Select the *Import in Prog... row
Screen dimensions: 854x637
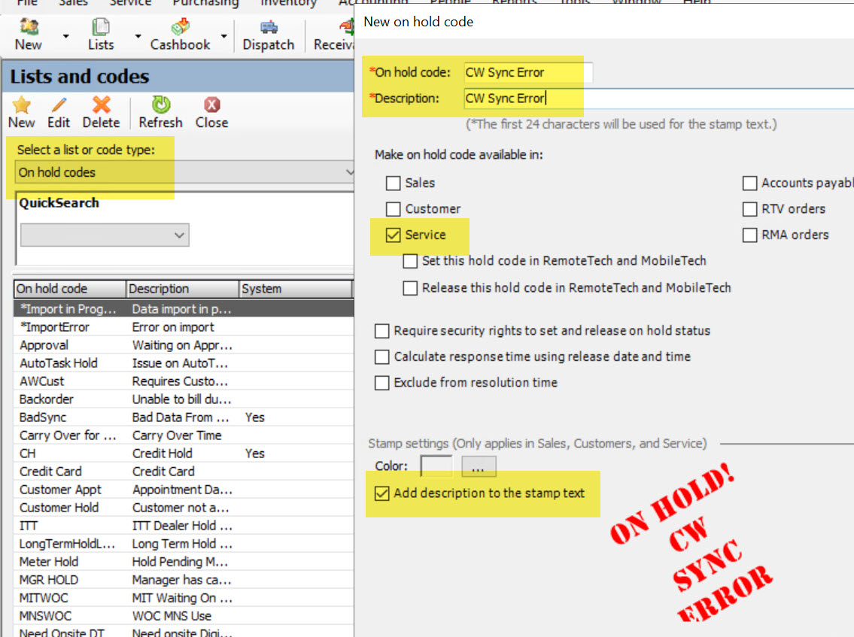[184, 309]
